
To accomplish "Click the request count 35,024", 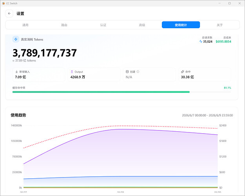I will pos(208,42).
